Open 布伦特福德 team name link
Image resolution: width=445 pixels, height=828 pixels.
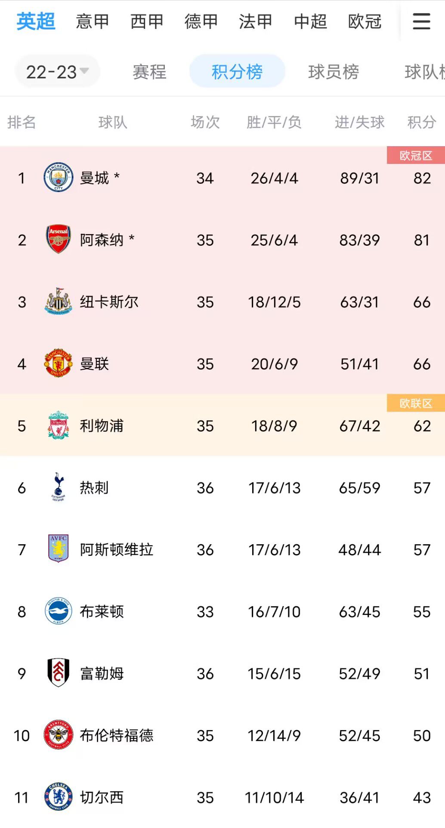117,735
